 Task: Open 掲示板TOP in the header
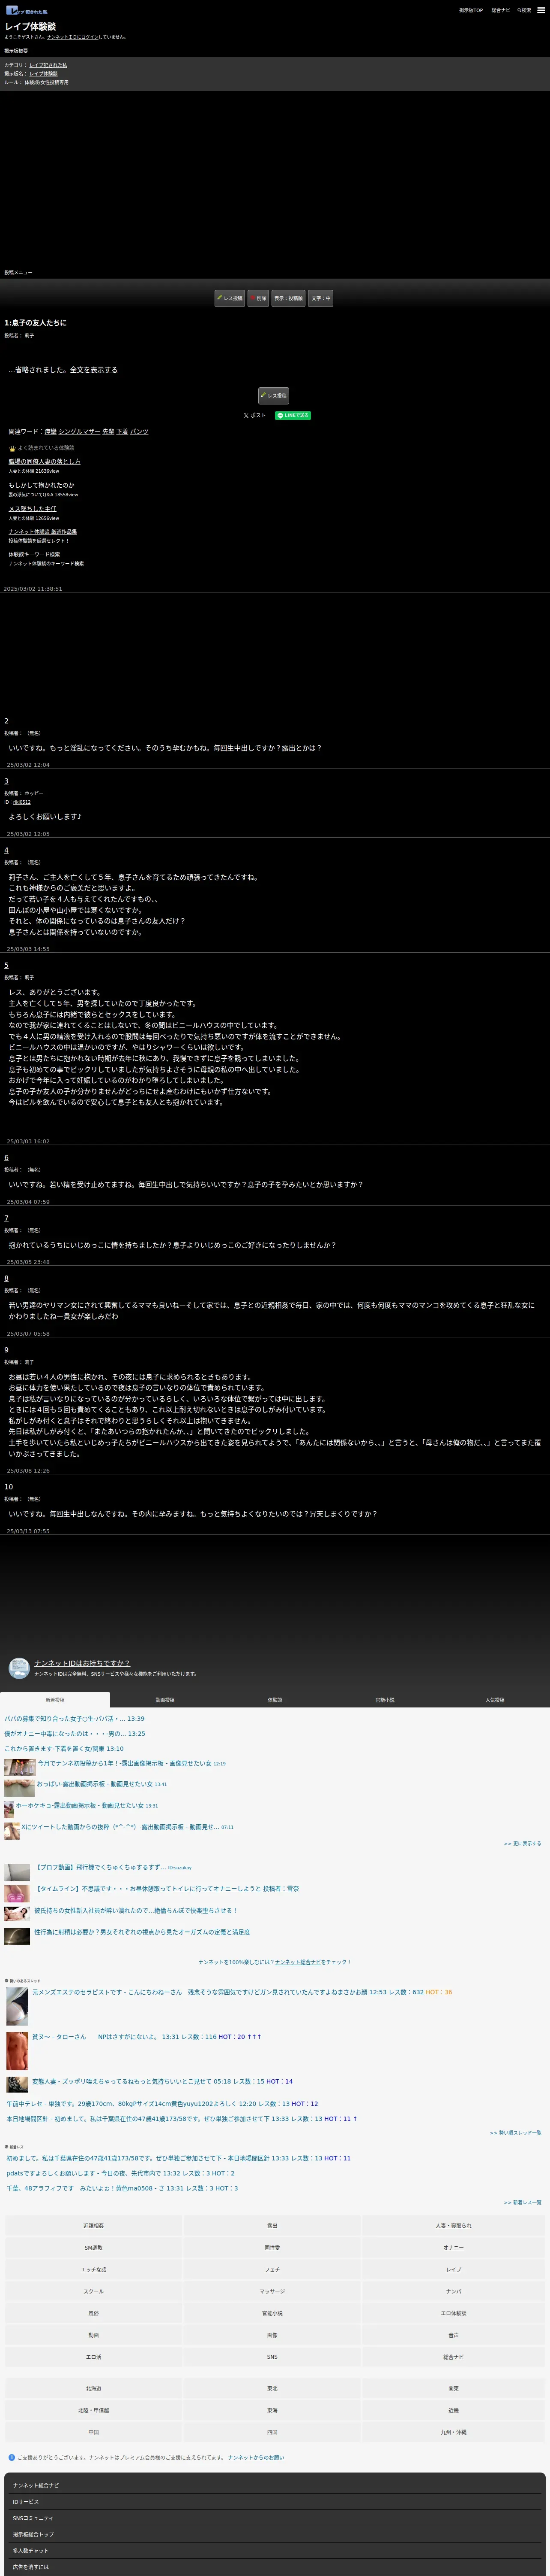pos(470,10)
